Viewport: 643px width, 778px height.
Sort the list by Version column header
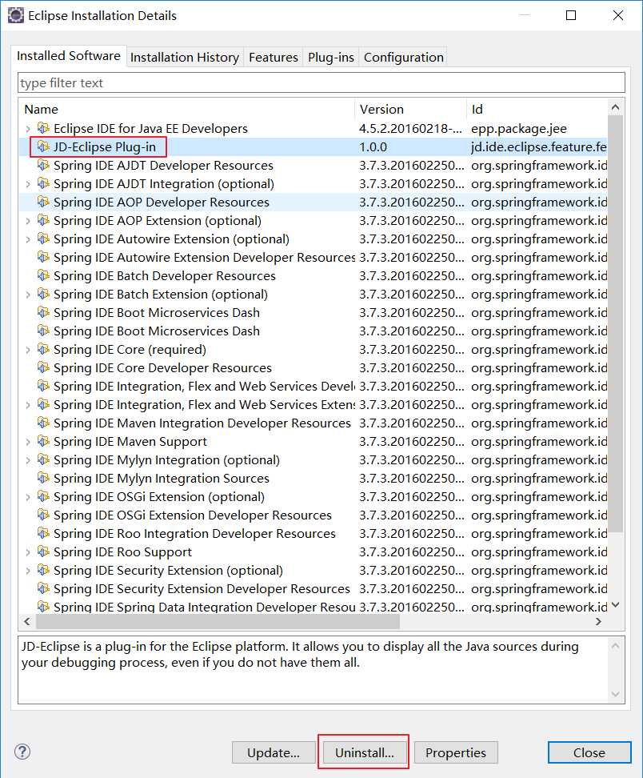[410, 109]
